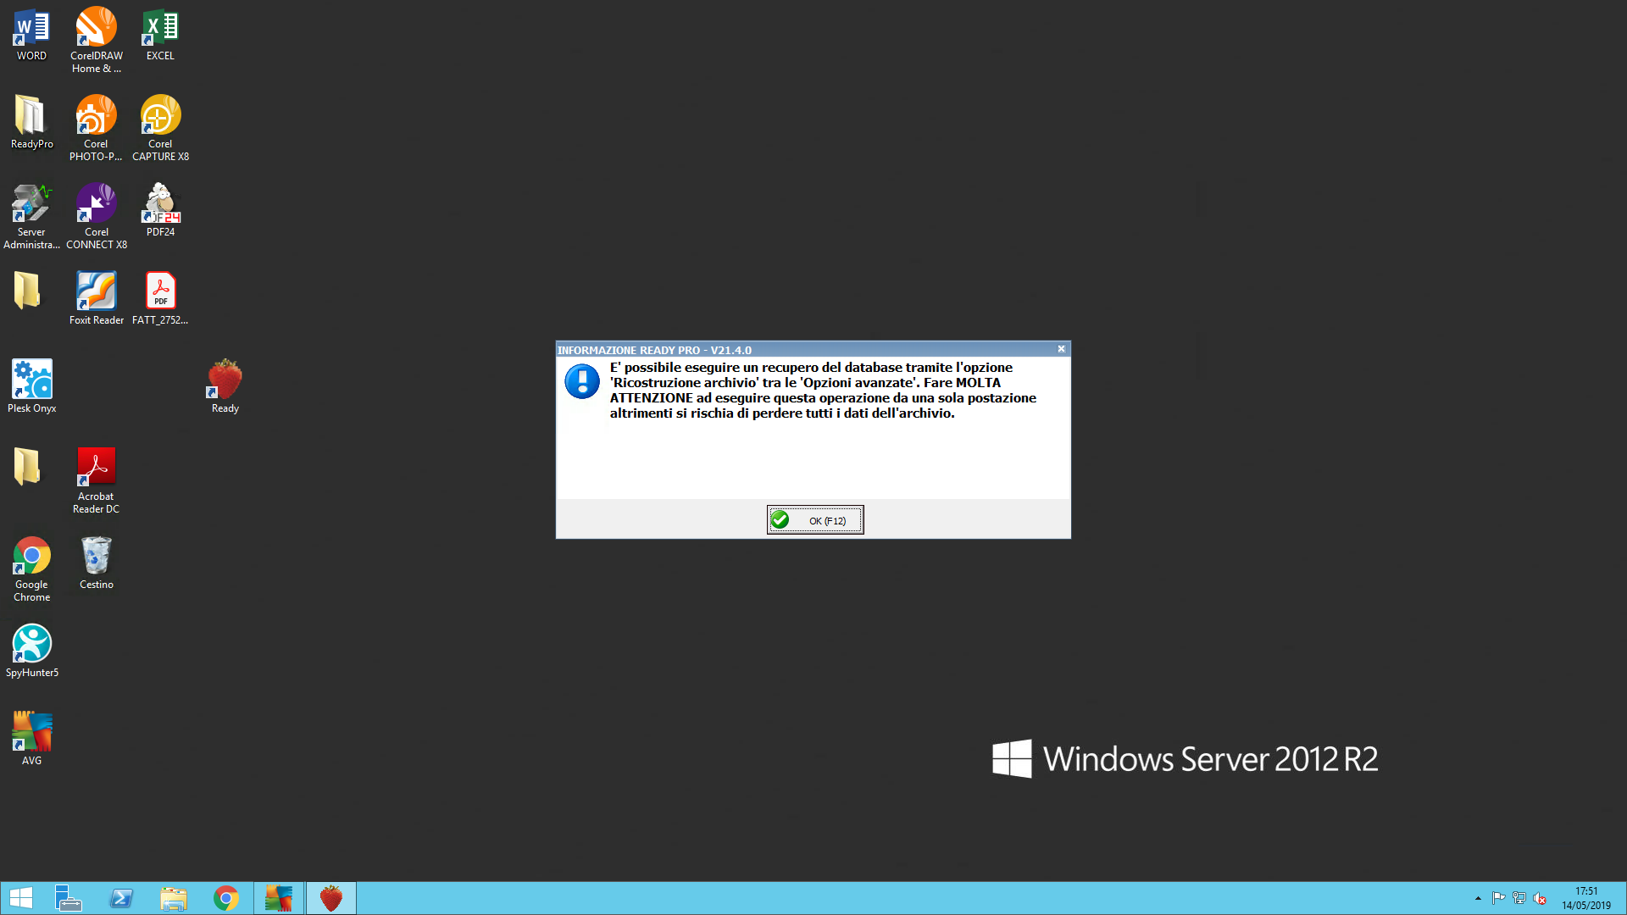Open the PDF24 sheep icon

(160, 210)
